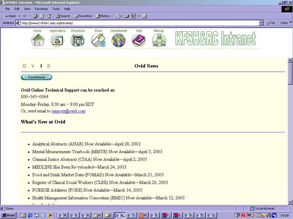Open the Edit menu

17,9
